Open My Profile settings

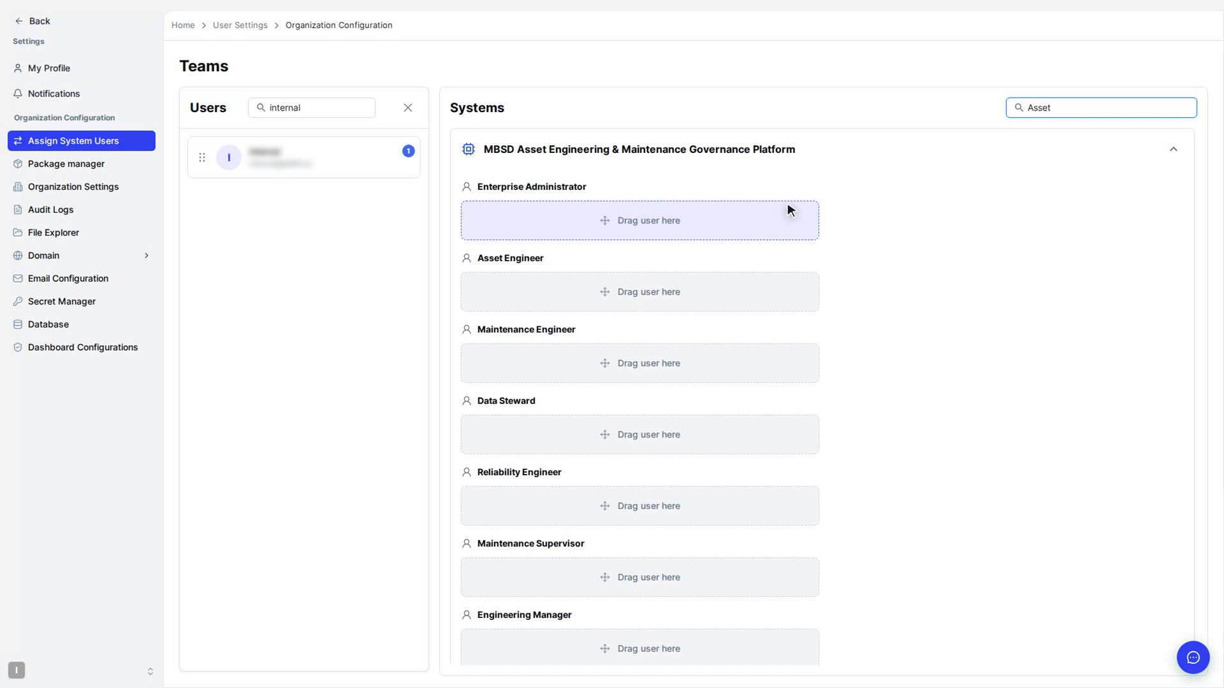(82, 68)
